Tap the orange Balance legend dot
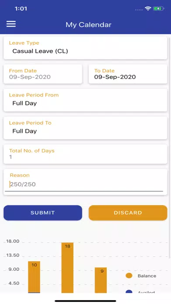The width and height of the screenshot is (171, 304). click(x=129, y=276)
